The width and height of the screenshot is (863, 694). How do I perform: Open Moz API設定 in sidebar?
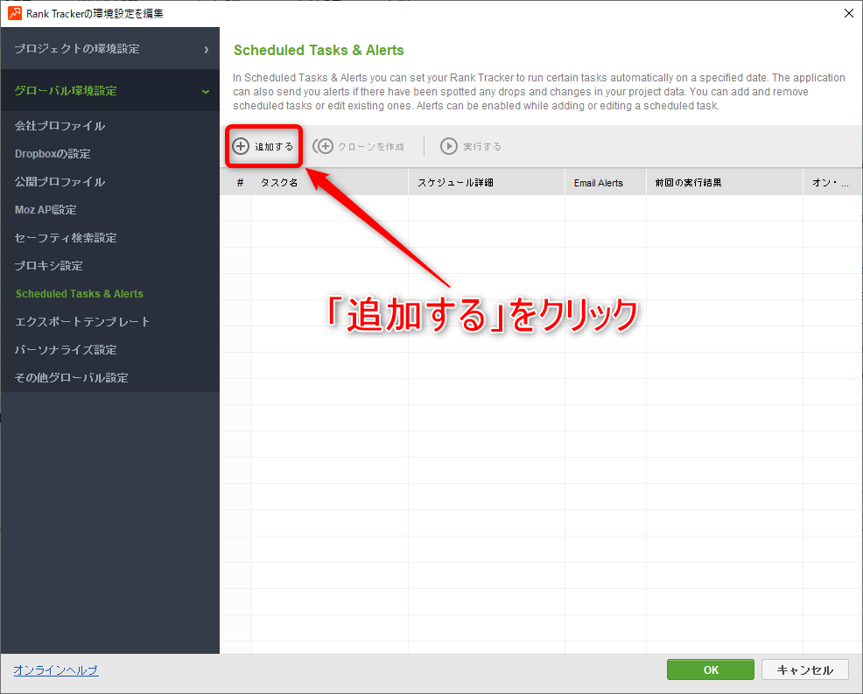pyautogui.click(x=46, y=210)
